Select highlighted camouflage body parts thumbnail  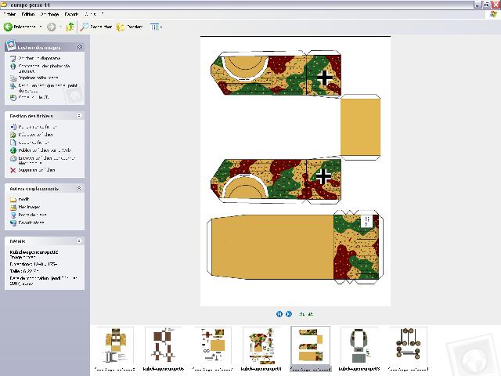310,349
